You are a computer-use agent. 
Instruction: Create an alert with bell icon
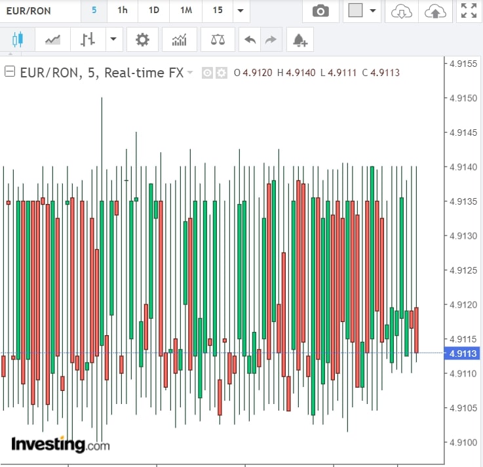299,40
